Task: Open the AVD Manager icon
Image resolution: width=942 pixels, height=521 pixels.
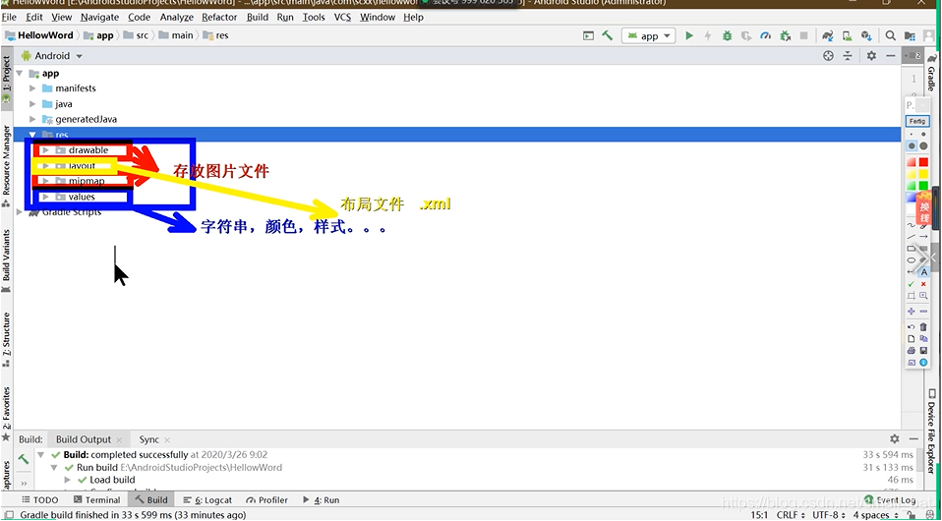Action: (847, 35)
